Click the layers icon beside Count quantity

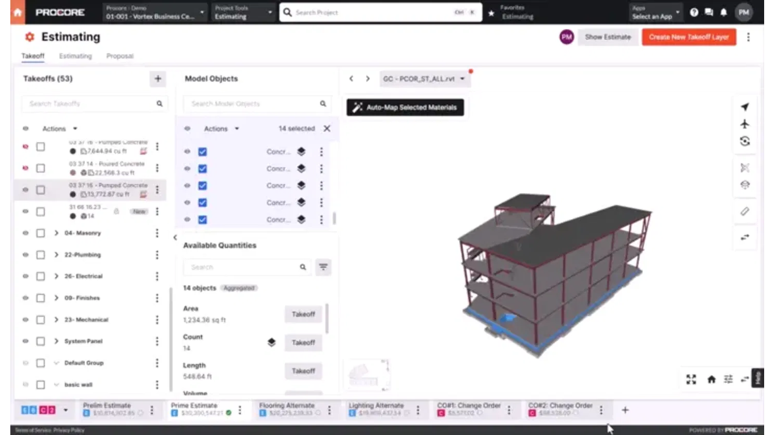click(x=272, y=342)
